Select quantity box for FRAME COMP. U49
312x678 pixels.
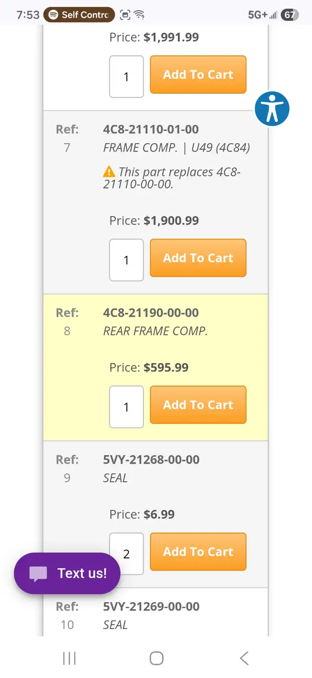click(x=126, y=260)
